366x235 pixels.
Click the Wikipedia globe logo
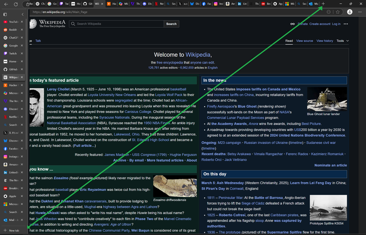33,23
